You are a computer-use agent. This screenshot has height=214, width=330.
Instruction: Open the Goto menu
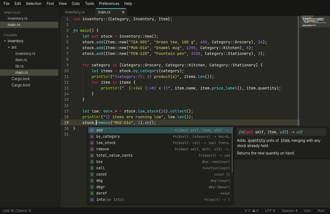76,4
